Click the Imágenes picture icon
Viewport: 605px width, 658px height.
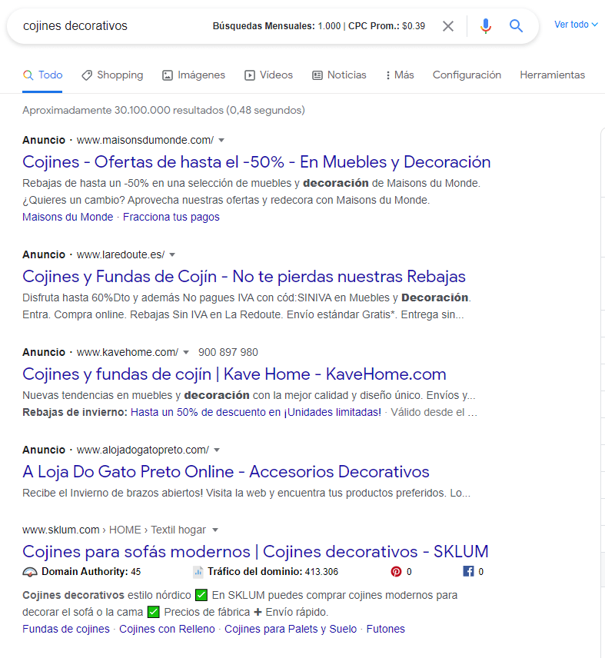(168, 75)
